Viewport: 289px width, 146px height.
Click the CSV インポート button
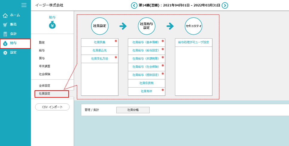(52, 107)
